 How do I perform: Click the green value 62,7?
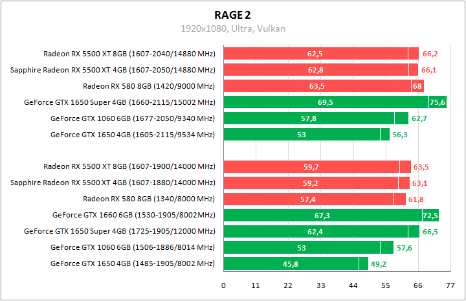[419, 118]
